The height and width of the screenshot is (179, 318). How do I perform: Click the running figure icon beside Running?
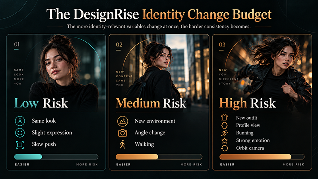click(x=224, y=133)
